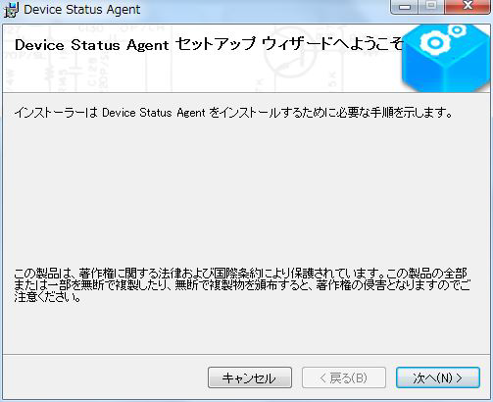Close the setup wizard window
Image resolution: width=493 pixels, height=402 pixels.
tap(468, 7)
